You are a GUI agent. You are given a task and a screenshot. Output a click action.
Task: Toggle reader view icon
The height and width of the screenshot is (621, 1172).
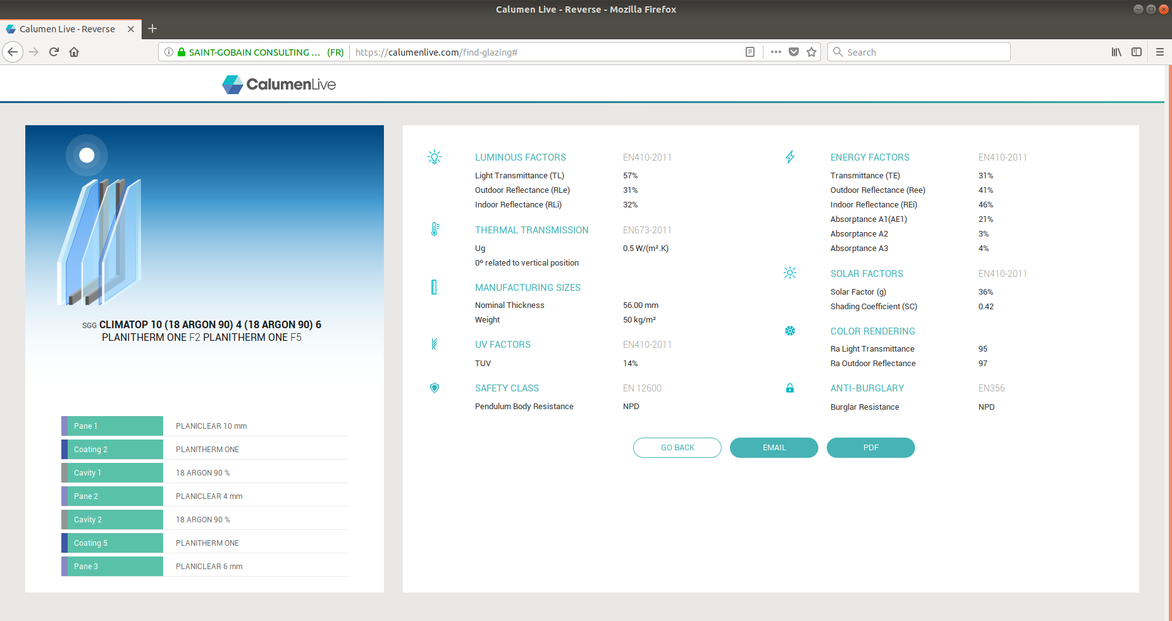click(750, 52)
